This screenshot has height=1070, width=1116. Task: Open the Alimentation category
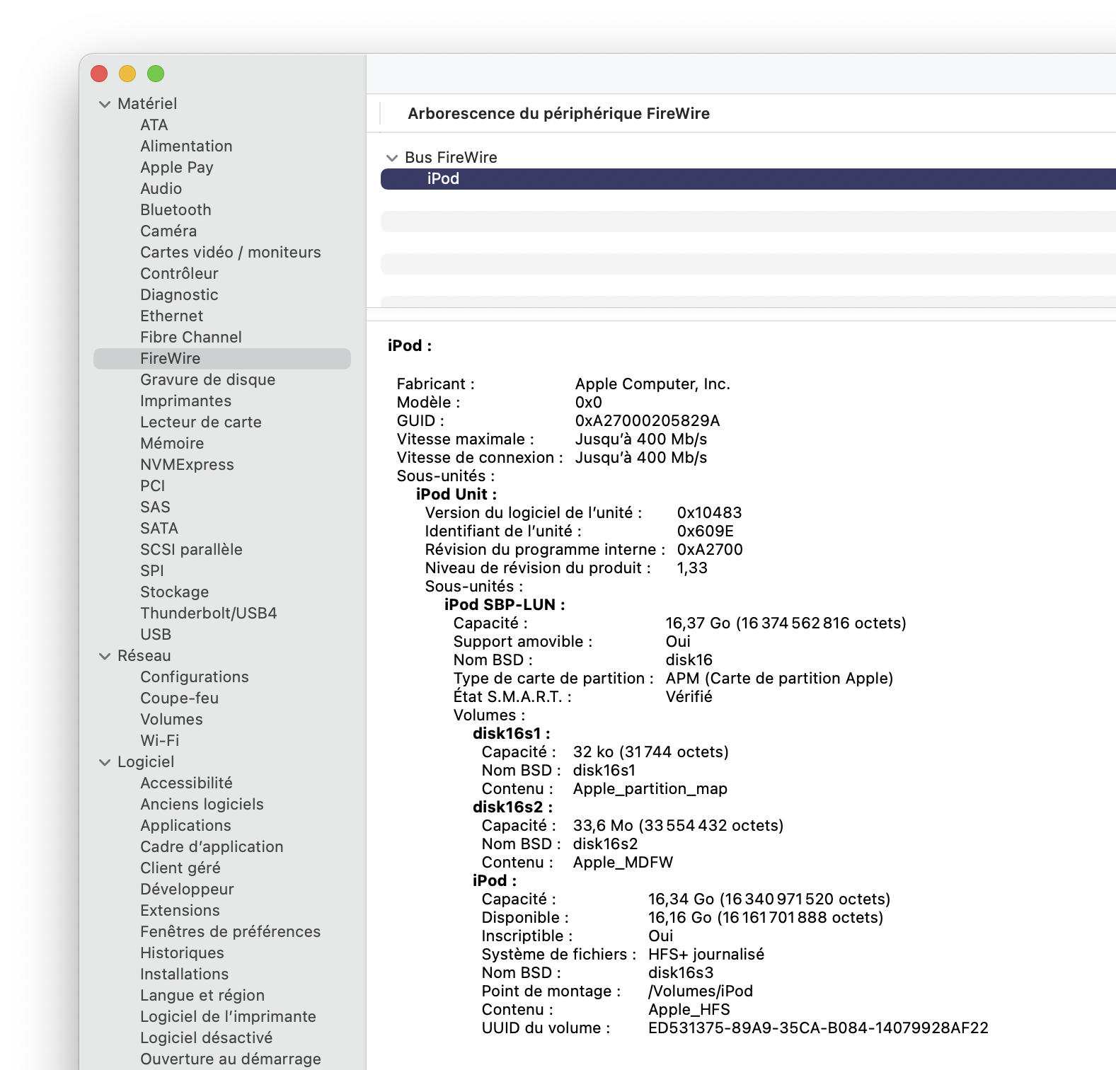pos(186,146)
